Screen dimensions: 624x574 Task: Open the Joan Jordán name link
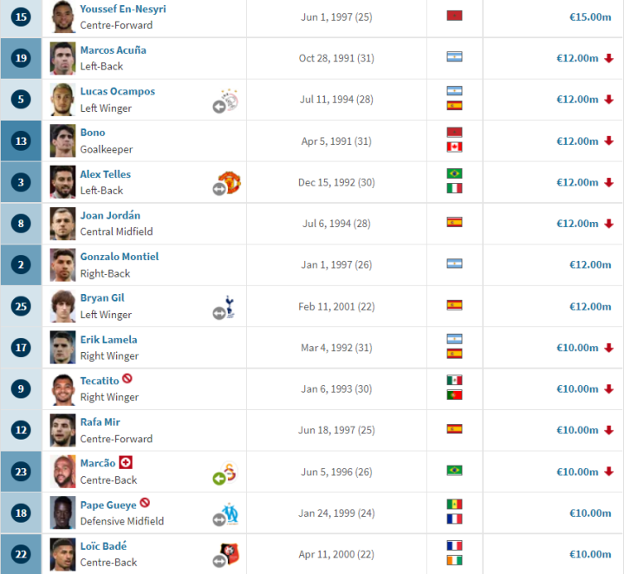point(110,215)
